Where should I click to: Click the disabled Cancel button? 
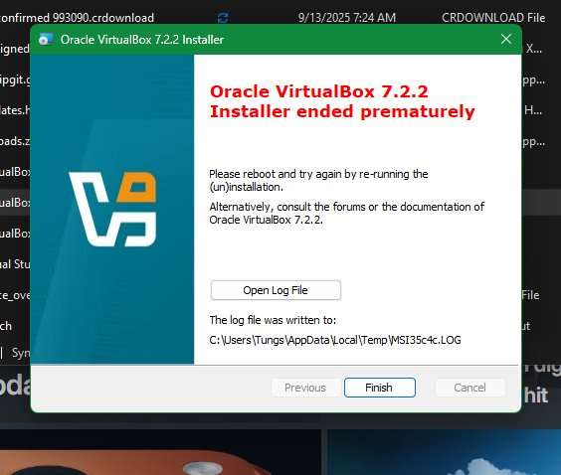point(469,388)
